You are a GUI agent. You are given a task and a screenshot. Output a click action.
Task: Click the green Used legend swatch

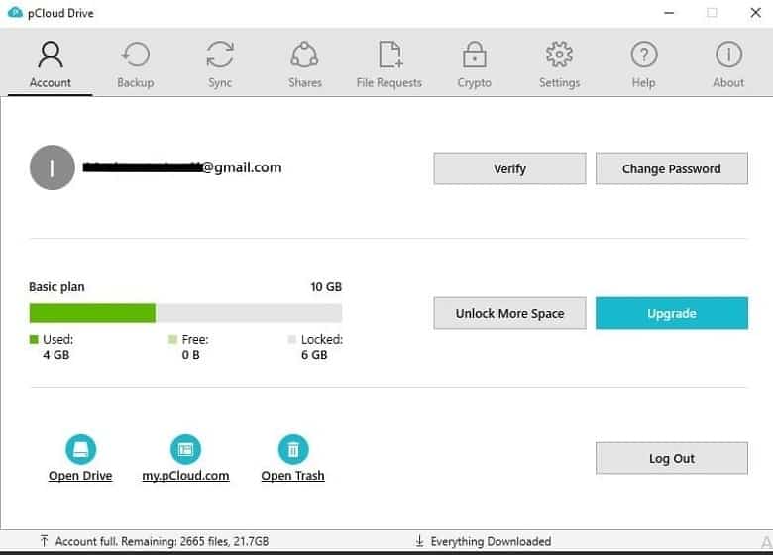tap(34, 339)
